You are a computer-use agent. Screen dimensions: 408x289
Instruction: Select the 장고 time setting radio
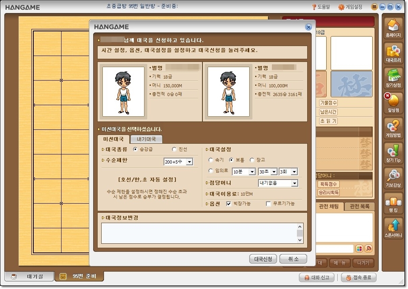[x=252, y=160]
